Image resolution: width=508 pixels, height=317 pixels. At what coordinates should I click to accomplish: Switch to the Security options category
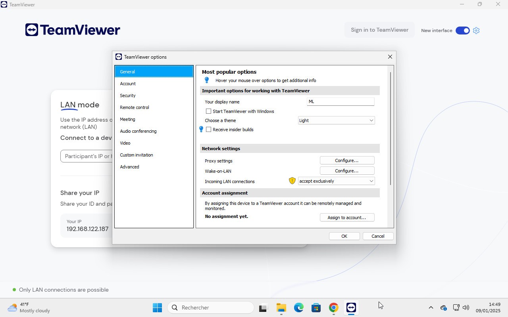tap(128, 95)
